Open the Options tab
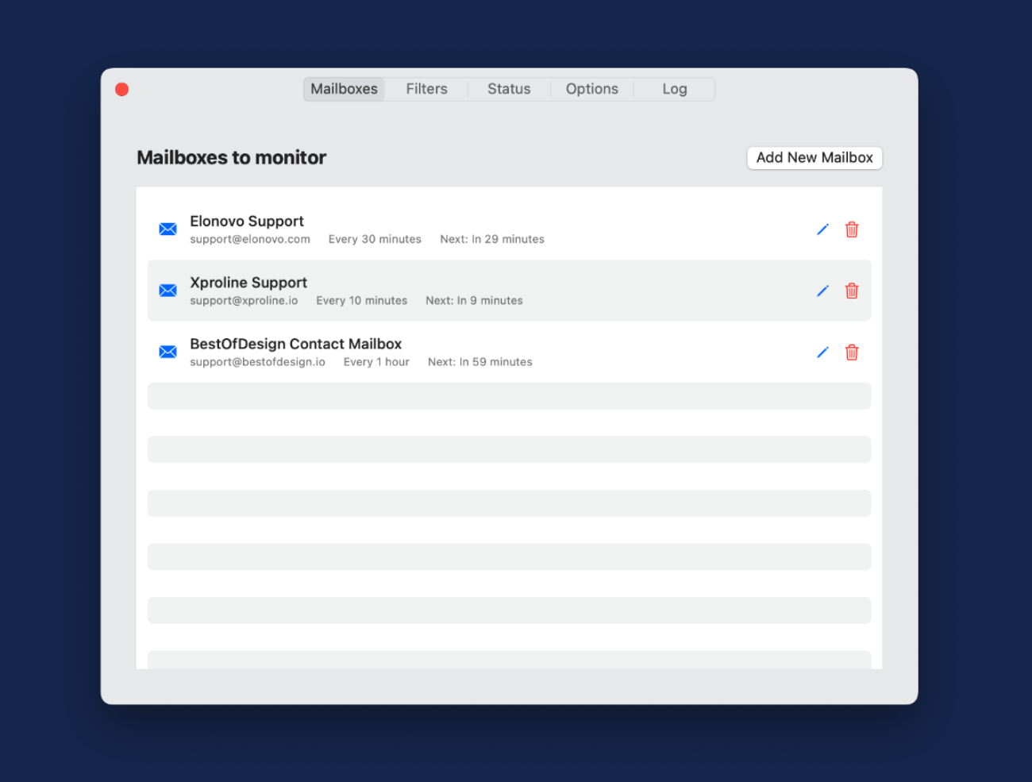Viewport: 1032px width, 782px height. (x=591, y=89)
